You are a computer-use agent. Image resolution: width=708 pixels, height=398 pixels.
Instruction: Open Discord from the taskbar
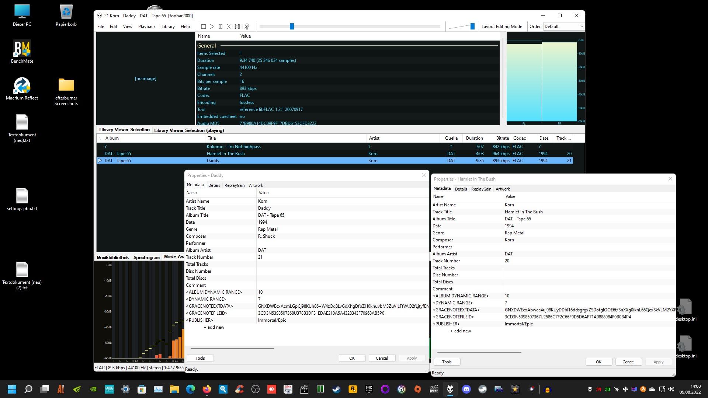[x=466, y=389]
